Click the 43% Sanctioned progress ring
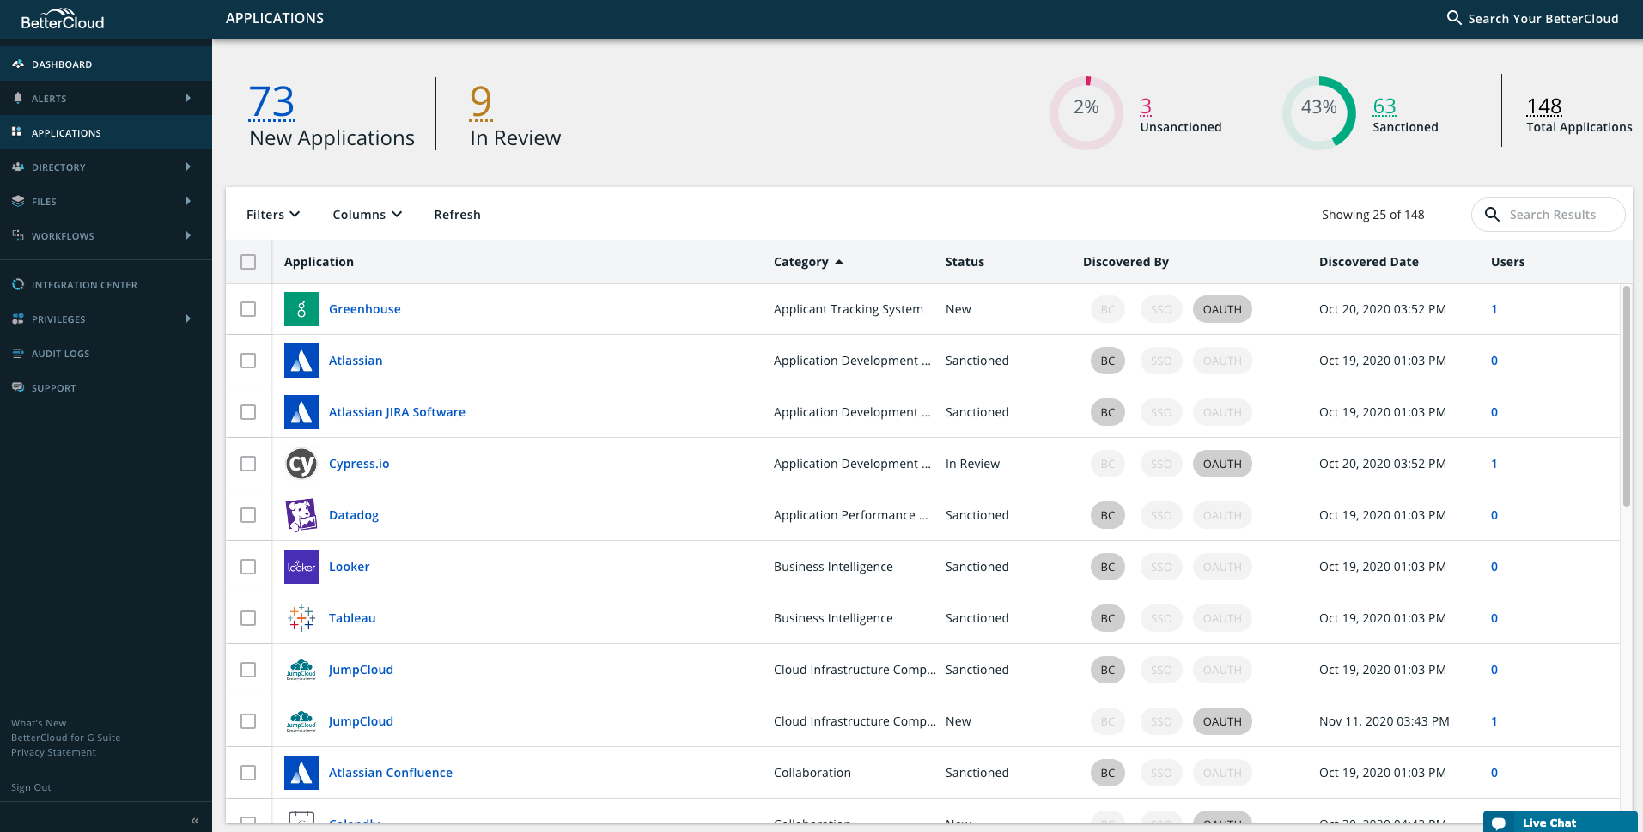 1319,112
